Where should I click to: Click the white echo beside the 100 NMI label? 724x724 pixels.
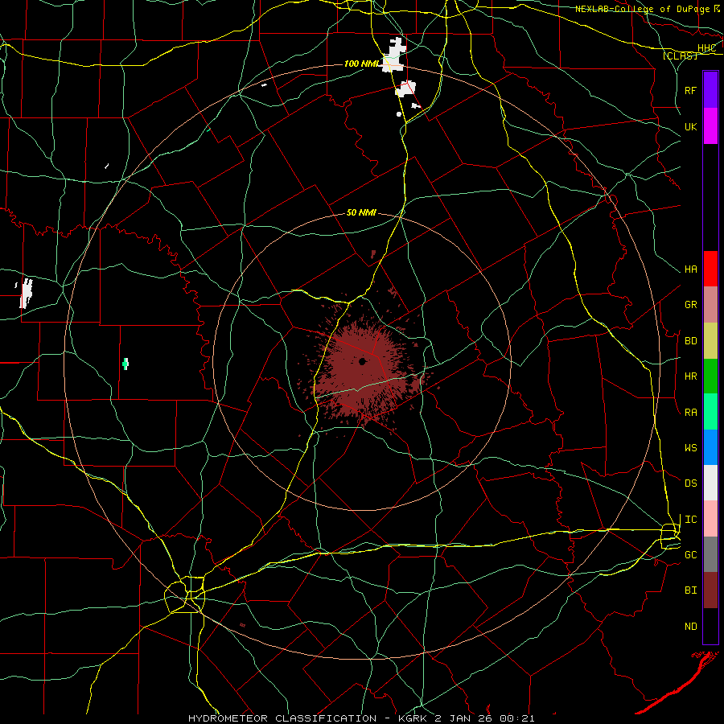(x=393, y=55)
